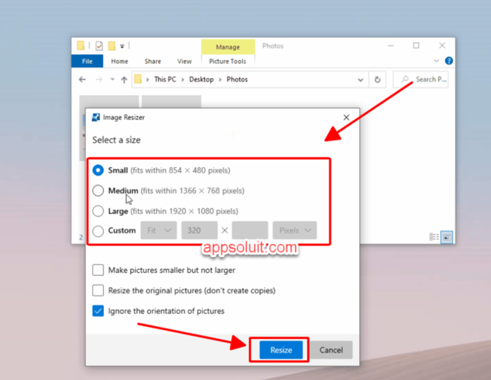Open Explorer Help icon
Viewport: 491px width, 380px height.
[449, 61]
